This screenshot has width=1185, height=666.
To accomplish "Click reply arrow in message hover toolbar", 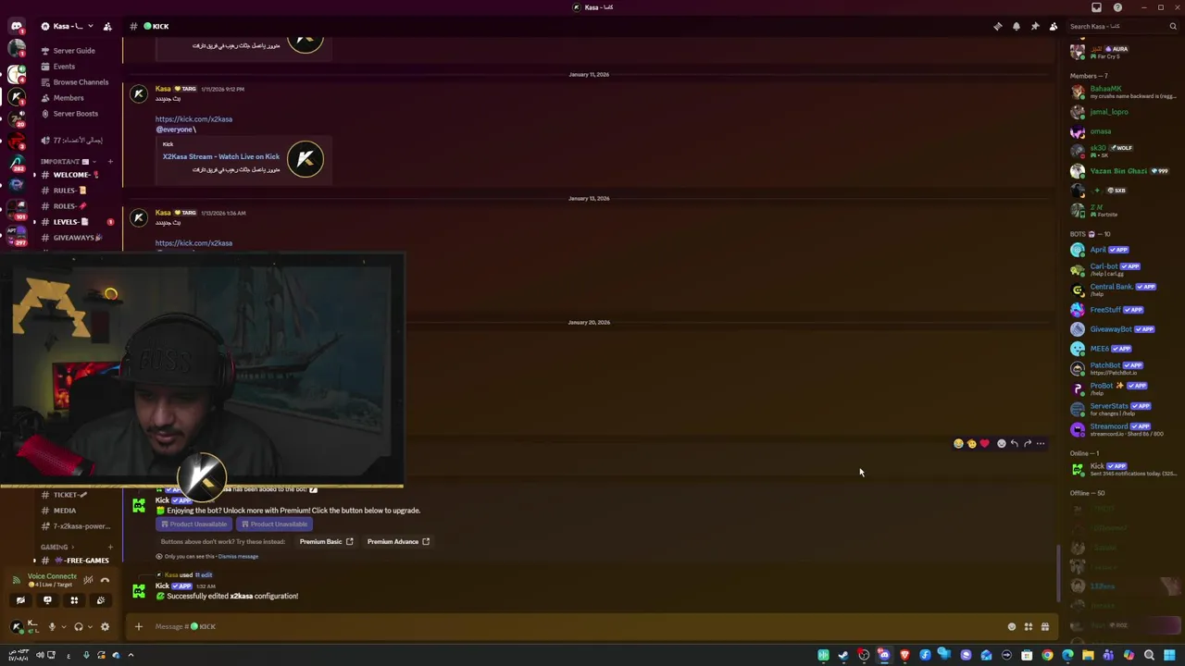I will point(1015,444).
